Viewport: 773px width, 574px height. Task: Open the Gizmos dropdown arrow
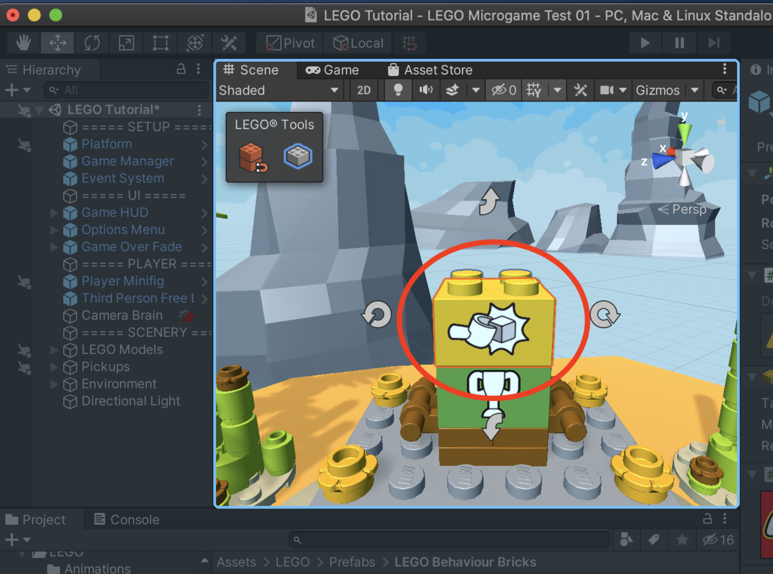694,90
